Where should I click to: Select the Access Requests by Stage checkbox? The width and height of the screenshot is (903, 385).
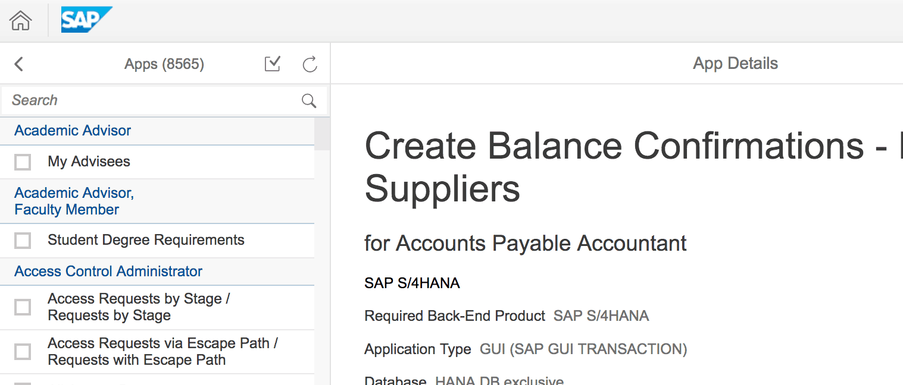point(23,307)
